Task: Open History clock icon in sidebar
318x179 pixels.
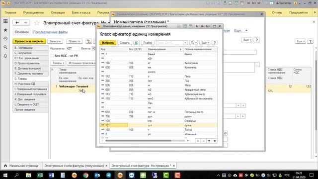Action: (x=5, y=39)
